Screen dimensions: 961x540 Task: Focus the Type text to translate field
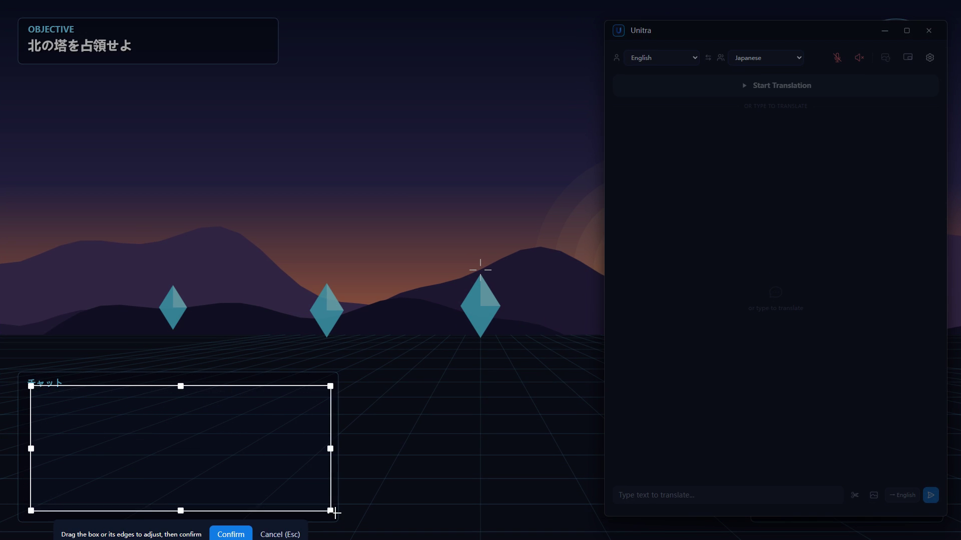(728, 495)
